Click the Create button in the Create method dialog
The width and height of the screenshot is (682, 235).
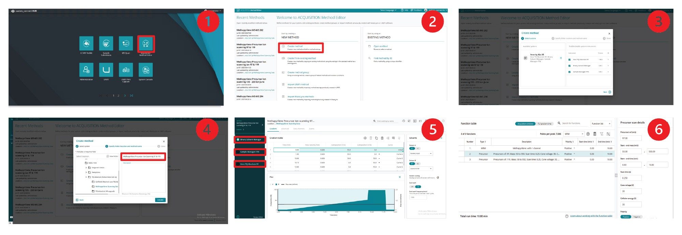tap(160, 200)
